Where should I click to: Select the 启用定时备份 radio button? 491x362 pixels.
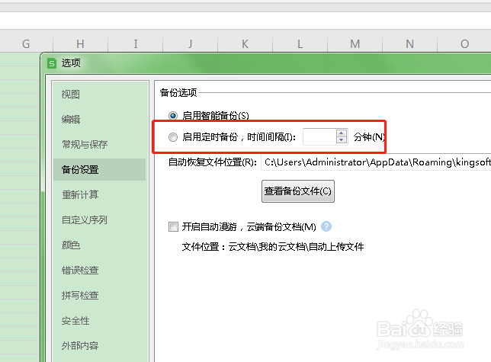pos(173,137)
